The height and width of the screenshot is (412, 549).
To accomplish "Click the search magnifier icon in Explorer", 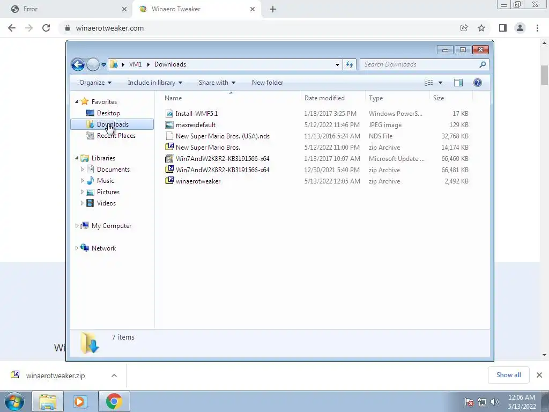I will click(x=483, y=64).
